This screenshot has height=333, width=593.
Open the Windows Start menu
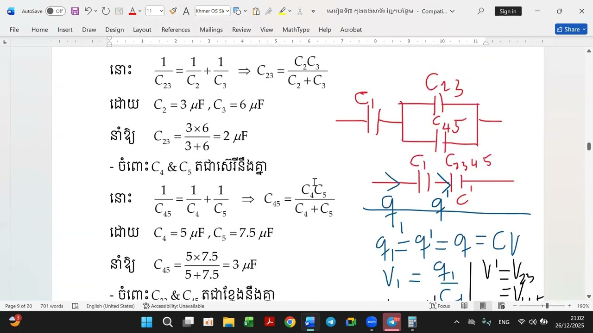click(x=147, y=322)
